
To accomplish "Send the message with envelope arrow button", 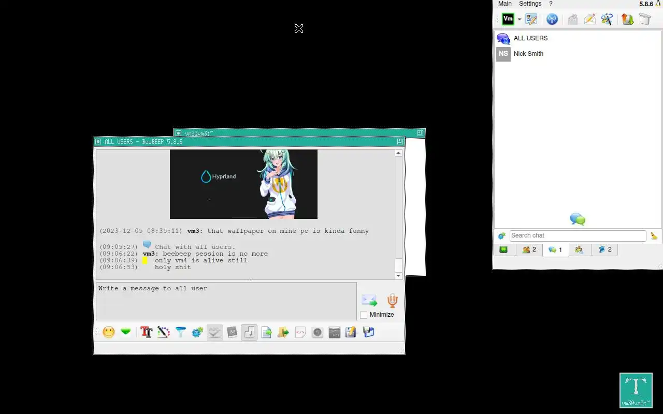I will click(369, 301).
